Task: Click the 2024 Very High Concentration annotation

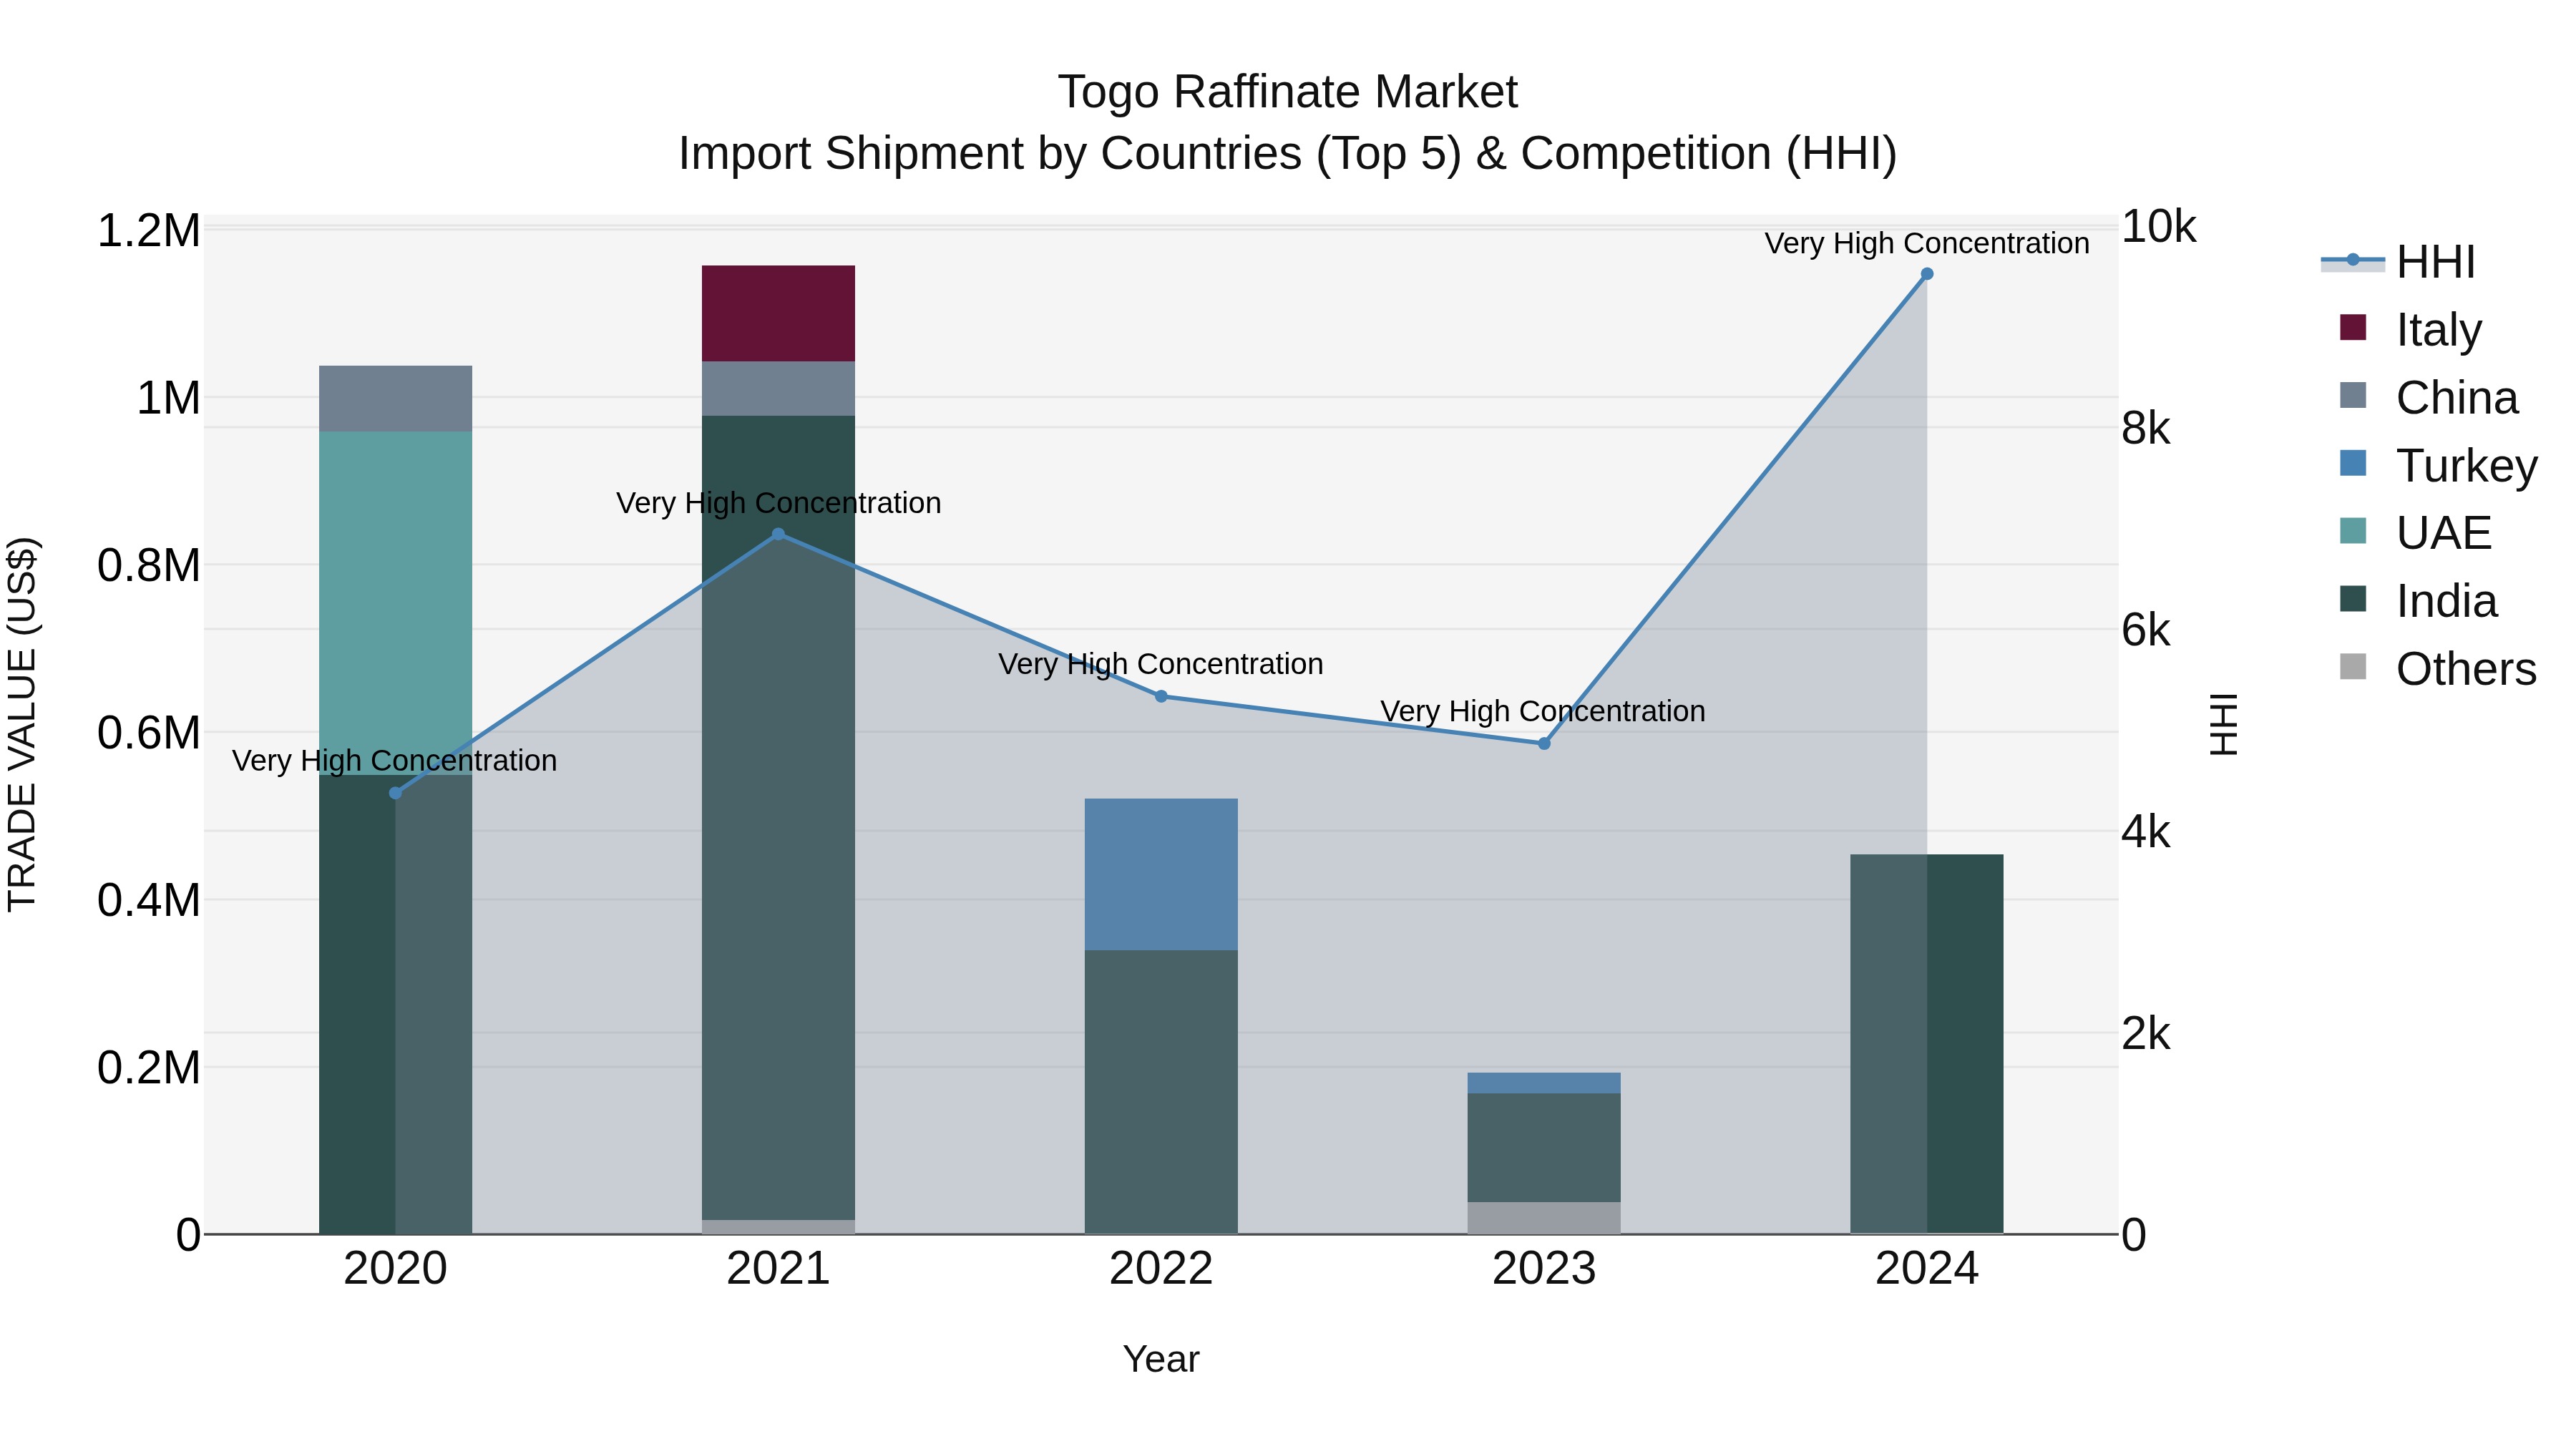Action: click(1927, 243)
